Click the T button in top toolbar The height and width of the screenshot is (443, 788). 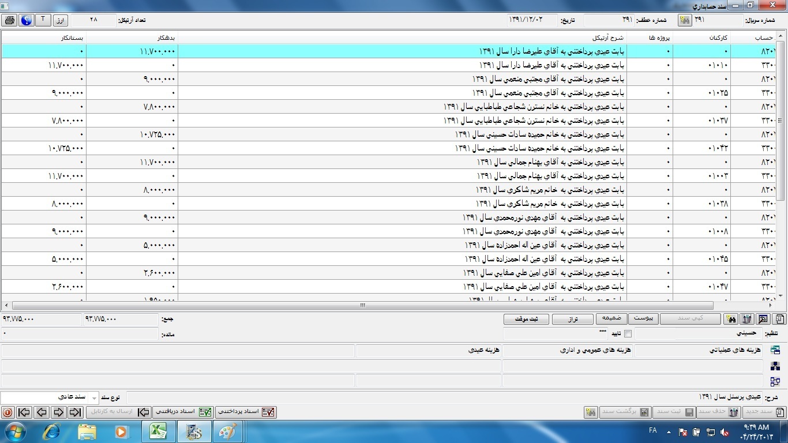click(43, 20)
